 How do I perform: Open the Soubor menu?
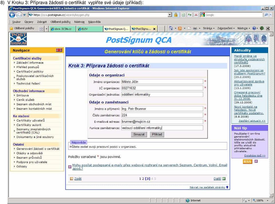point(16,22)
